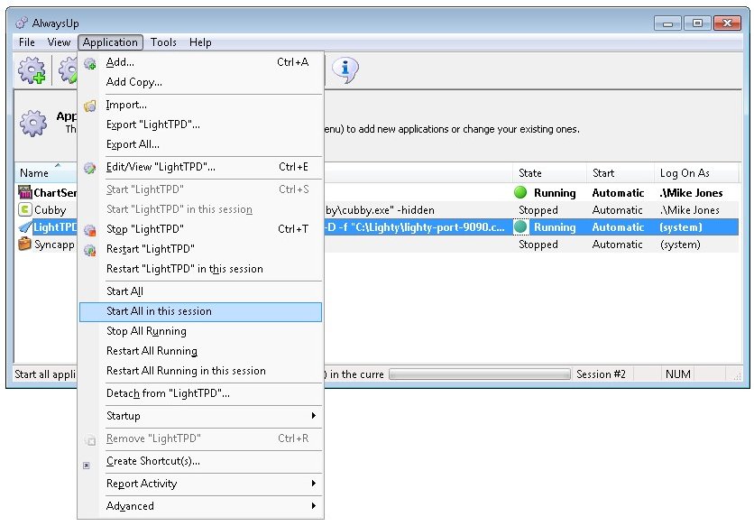Click the Import folder icon in menu
754x526 pixels.
[90, 106]
